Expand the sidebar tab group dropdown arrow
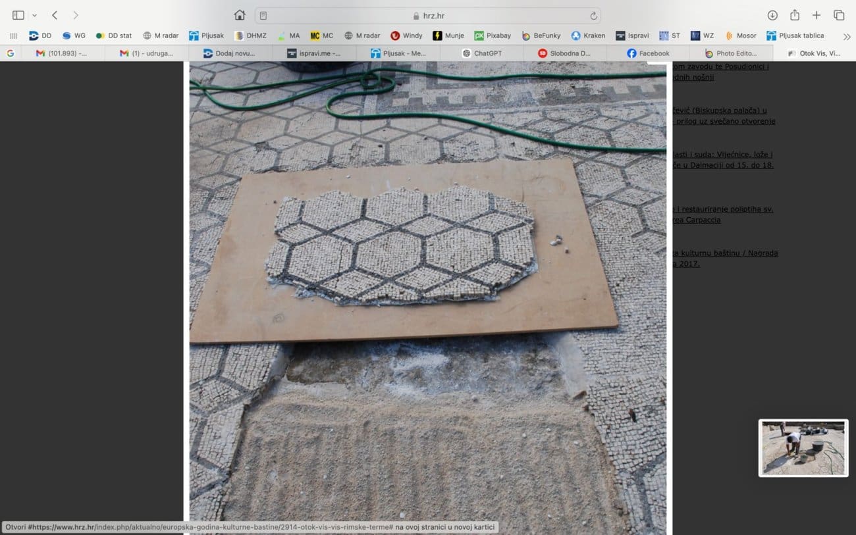This screenshot has width=856, height=535. [x=34, y=15]
